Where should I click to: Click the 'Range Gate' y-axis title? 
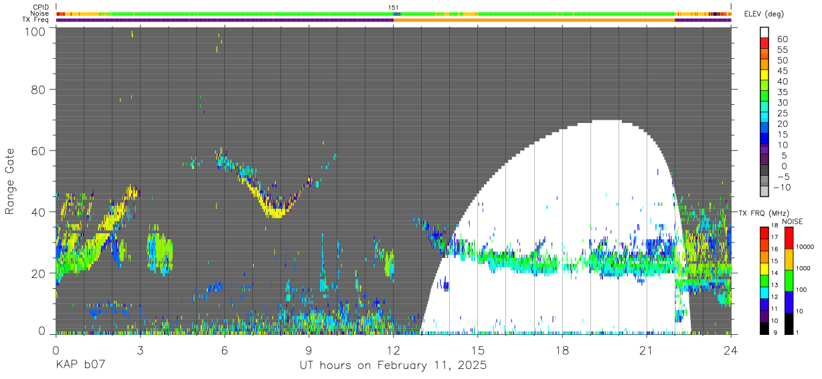pyautogui.click(x=10, y=182)
